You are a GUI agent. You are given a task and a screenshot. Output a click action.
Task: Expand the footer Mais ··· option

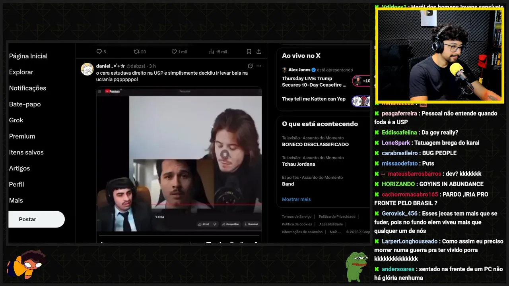[336, 232]
